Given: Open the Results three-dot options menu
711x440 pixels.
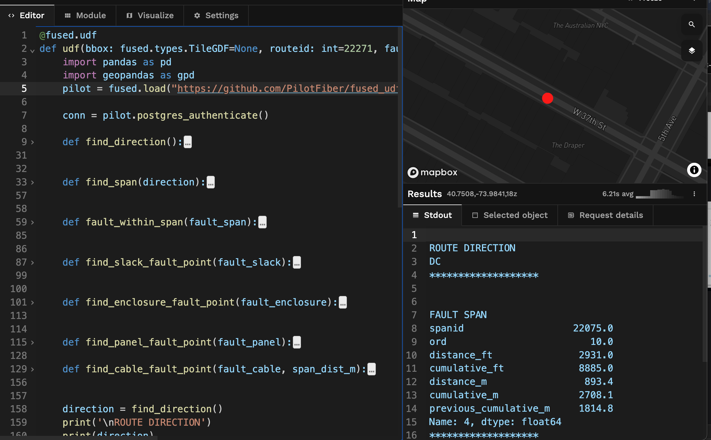Looking at the screenshot, I should tap(694, 194).
